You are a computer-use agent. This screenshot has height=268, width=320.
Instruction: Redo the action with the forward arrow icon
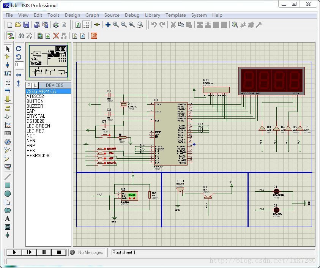(x=162, y=25)
